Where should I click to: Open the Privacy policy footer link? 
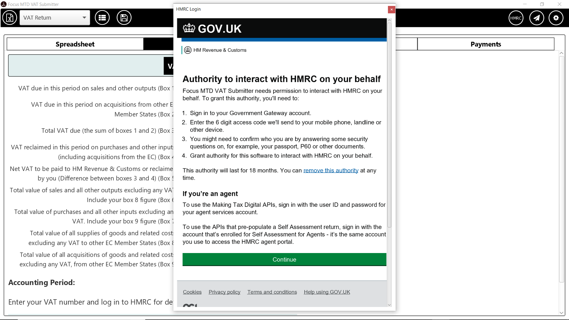(224, 292)
